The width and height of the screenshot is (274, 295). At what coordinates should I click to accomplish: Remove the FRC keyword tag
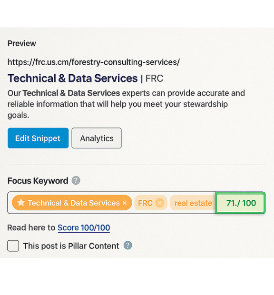coord(160,203)
